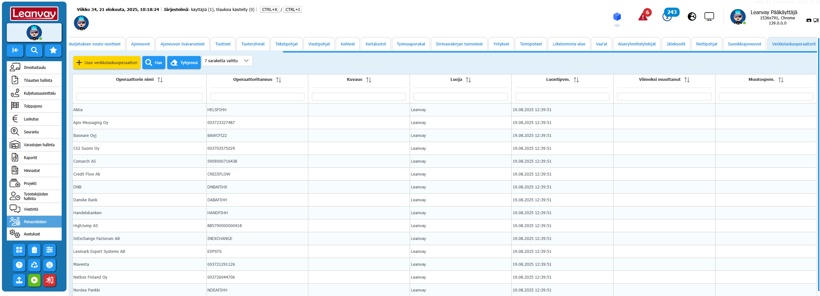
Task: Click the question mark help icon
Action: pyautogui.click(x=19, y=265)
